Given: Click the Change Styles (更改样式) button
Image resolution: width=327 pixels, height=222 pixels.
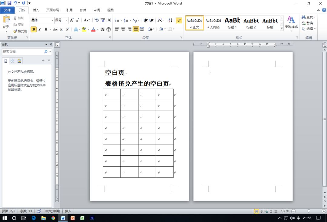Looking at the screenshot, I should pyautogui.click(x=291, y=22).
